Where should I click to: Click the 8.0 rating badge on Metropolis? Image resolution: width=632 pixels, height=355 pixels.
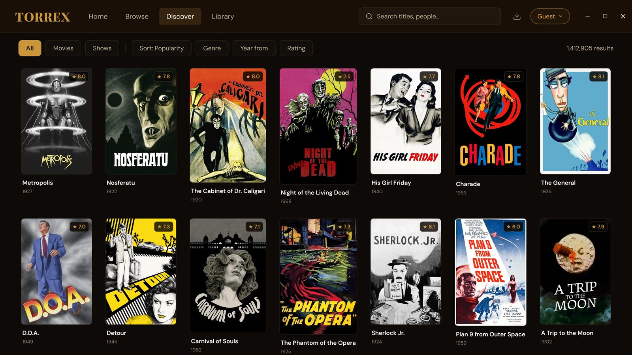pyautogui.click(x=79, y=77)
